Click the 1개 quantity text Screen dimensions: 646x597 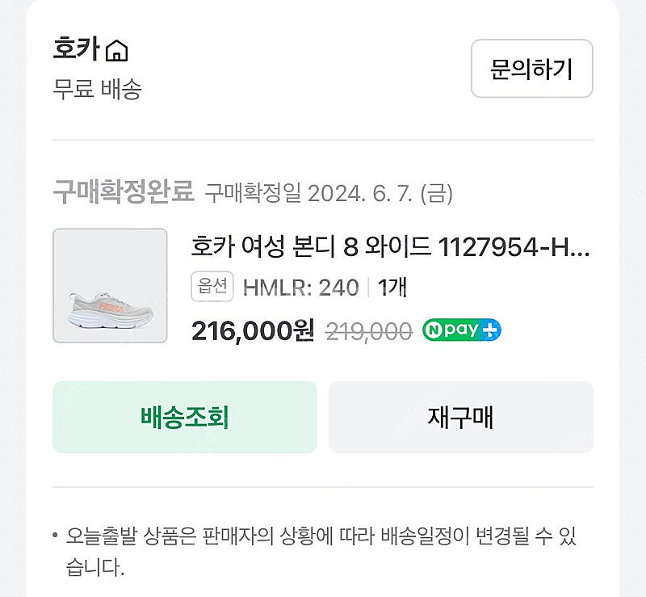[392, 287]
